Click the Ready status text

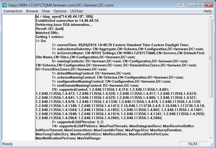[8, 144]
